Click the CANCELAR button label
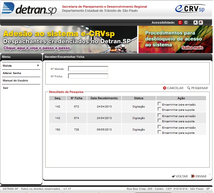Image resolution: width=214 pixels, height=193 pixels. coord(175,88)
